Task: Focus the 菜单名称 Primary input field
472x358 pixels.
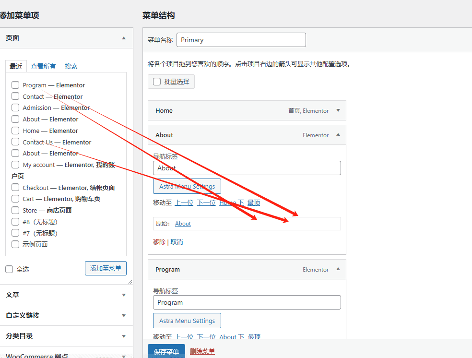Action: (241, 40)
